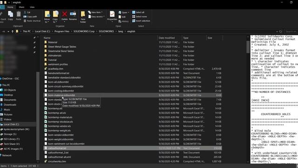Select calloutformat.txt file row

[x=133, y=148]
